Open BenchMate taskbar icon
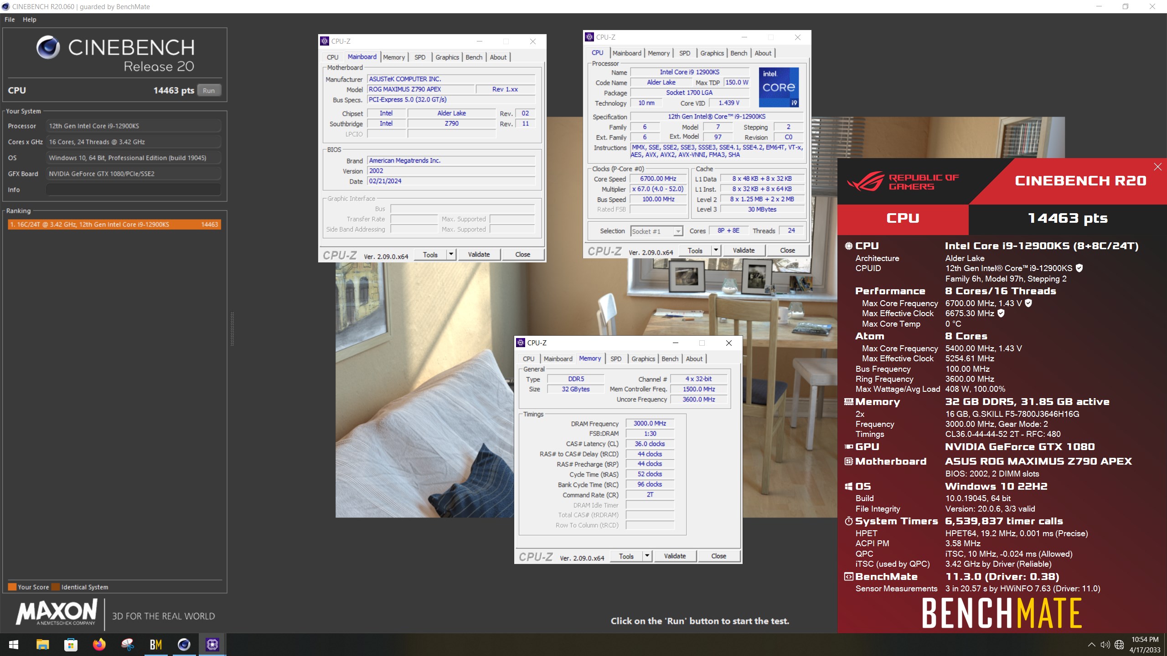Viewport: 1167px width, 656px height. point(155,645)
